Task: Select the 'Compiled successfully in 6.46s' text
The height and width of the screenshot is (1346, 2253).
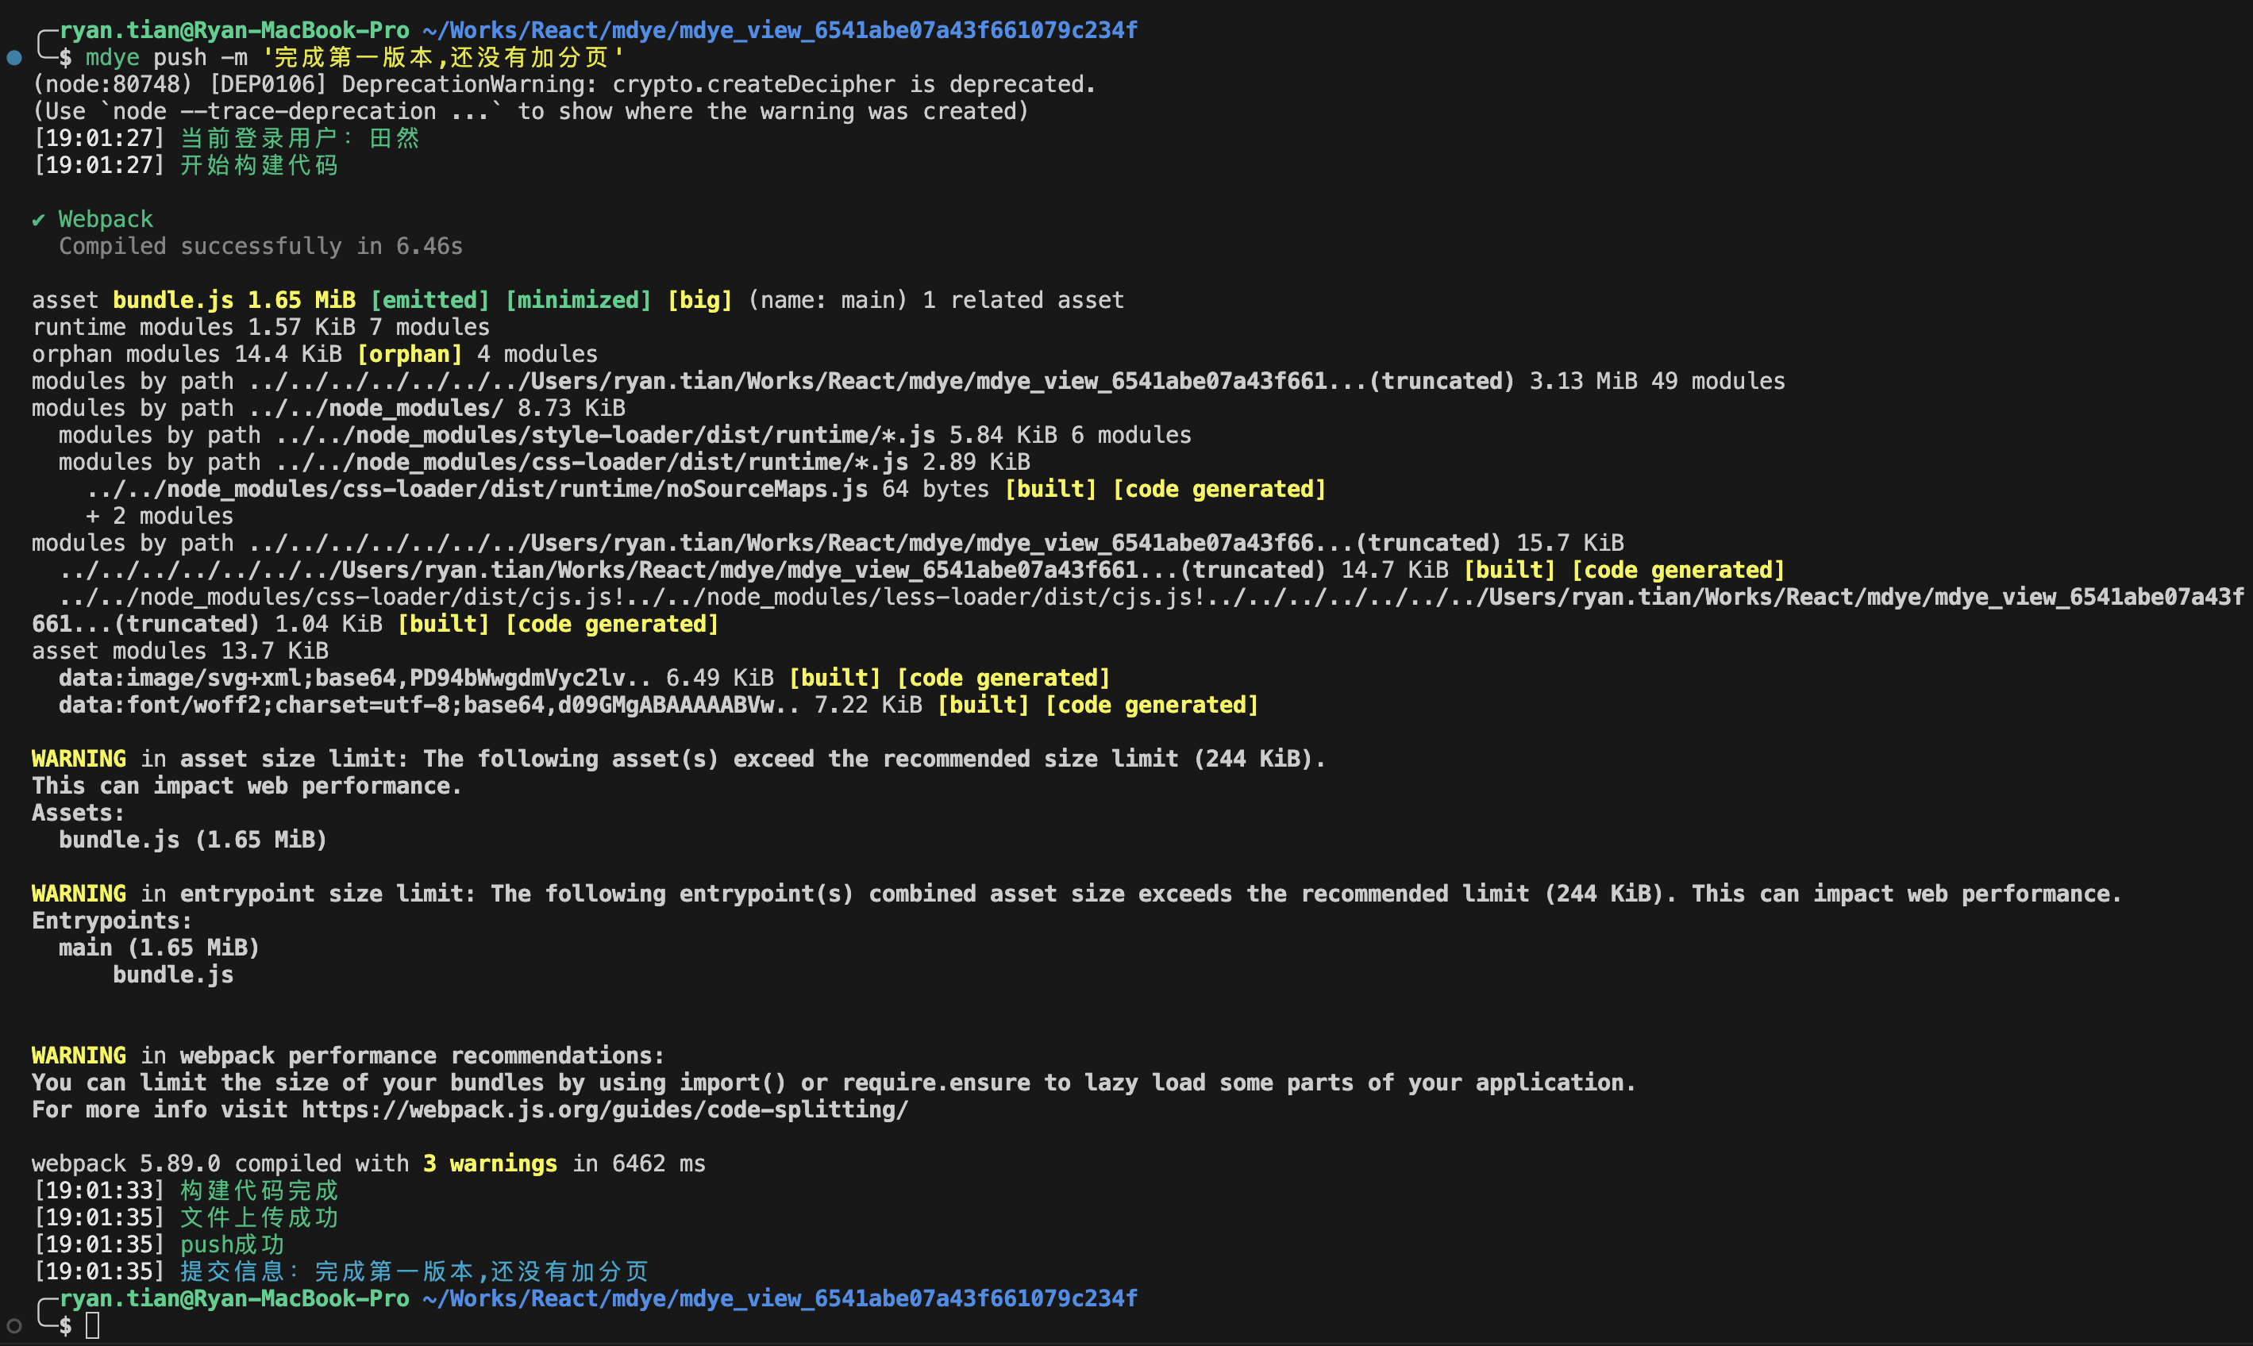Action: pos(261,247)
